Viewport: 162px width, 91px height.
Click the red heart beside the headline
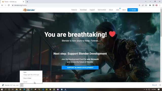pos(112,34)
